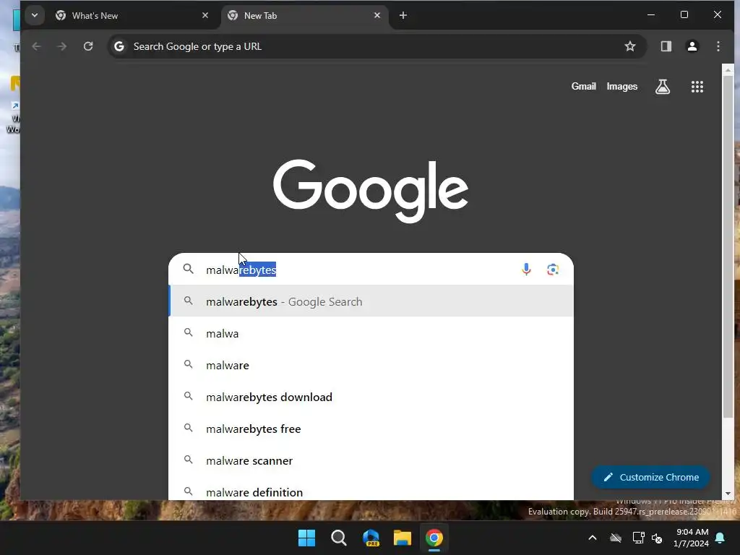Viewport: 740px width, 555px height.
Task: Close the New Tab tab
Action: (377, 16)
